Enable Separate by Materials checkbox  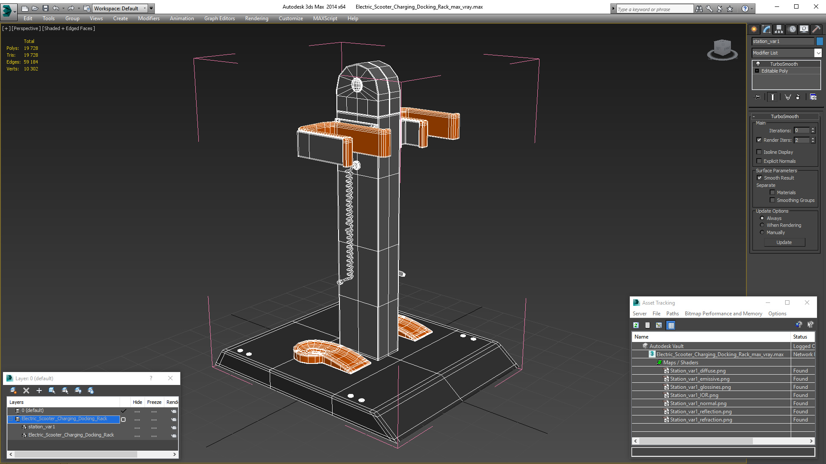(772, 192)
